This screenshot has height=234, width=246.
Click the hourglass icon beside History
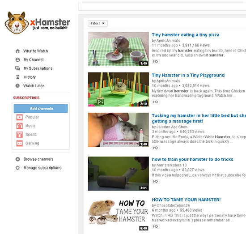18,77
